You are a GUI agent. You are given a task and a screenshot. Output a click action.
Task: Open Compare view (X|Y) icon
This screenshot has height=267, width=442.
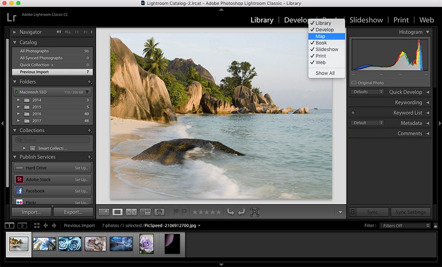131,212
